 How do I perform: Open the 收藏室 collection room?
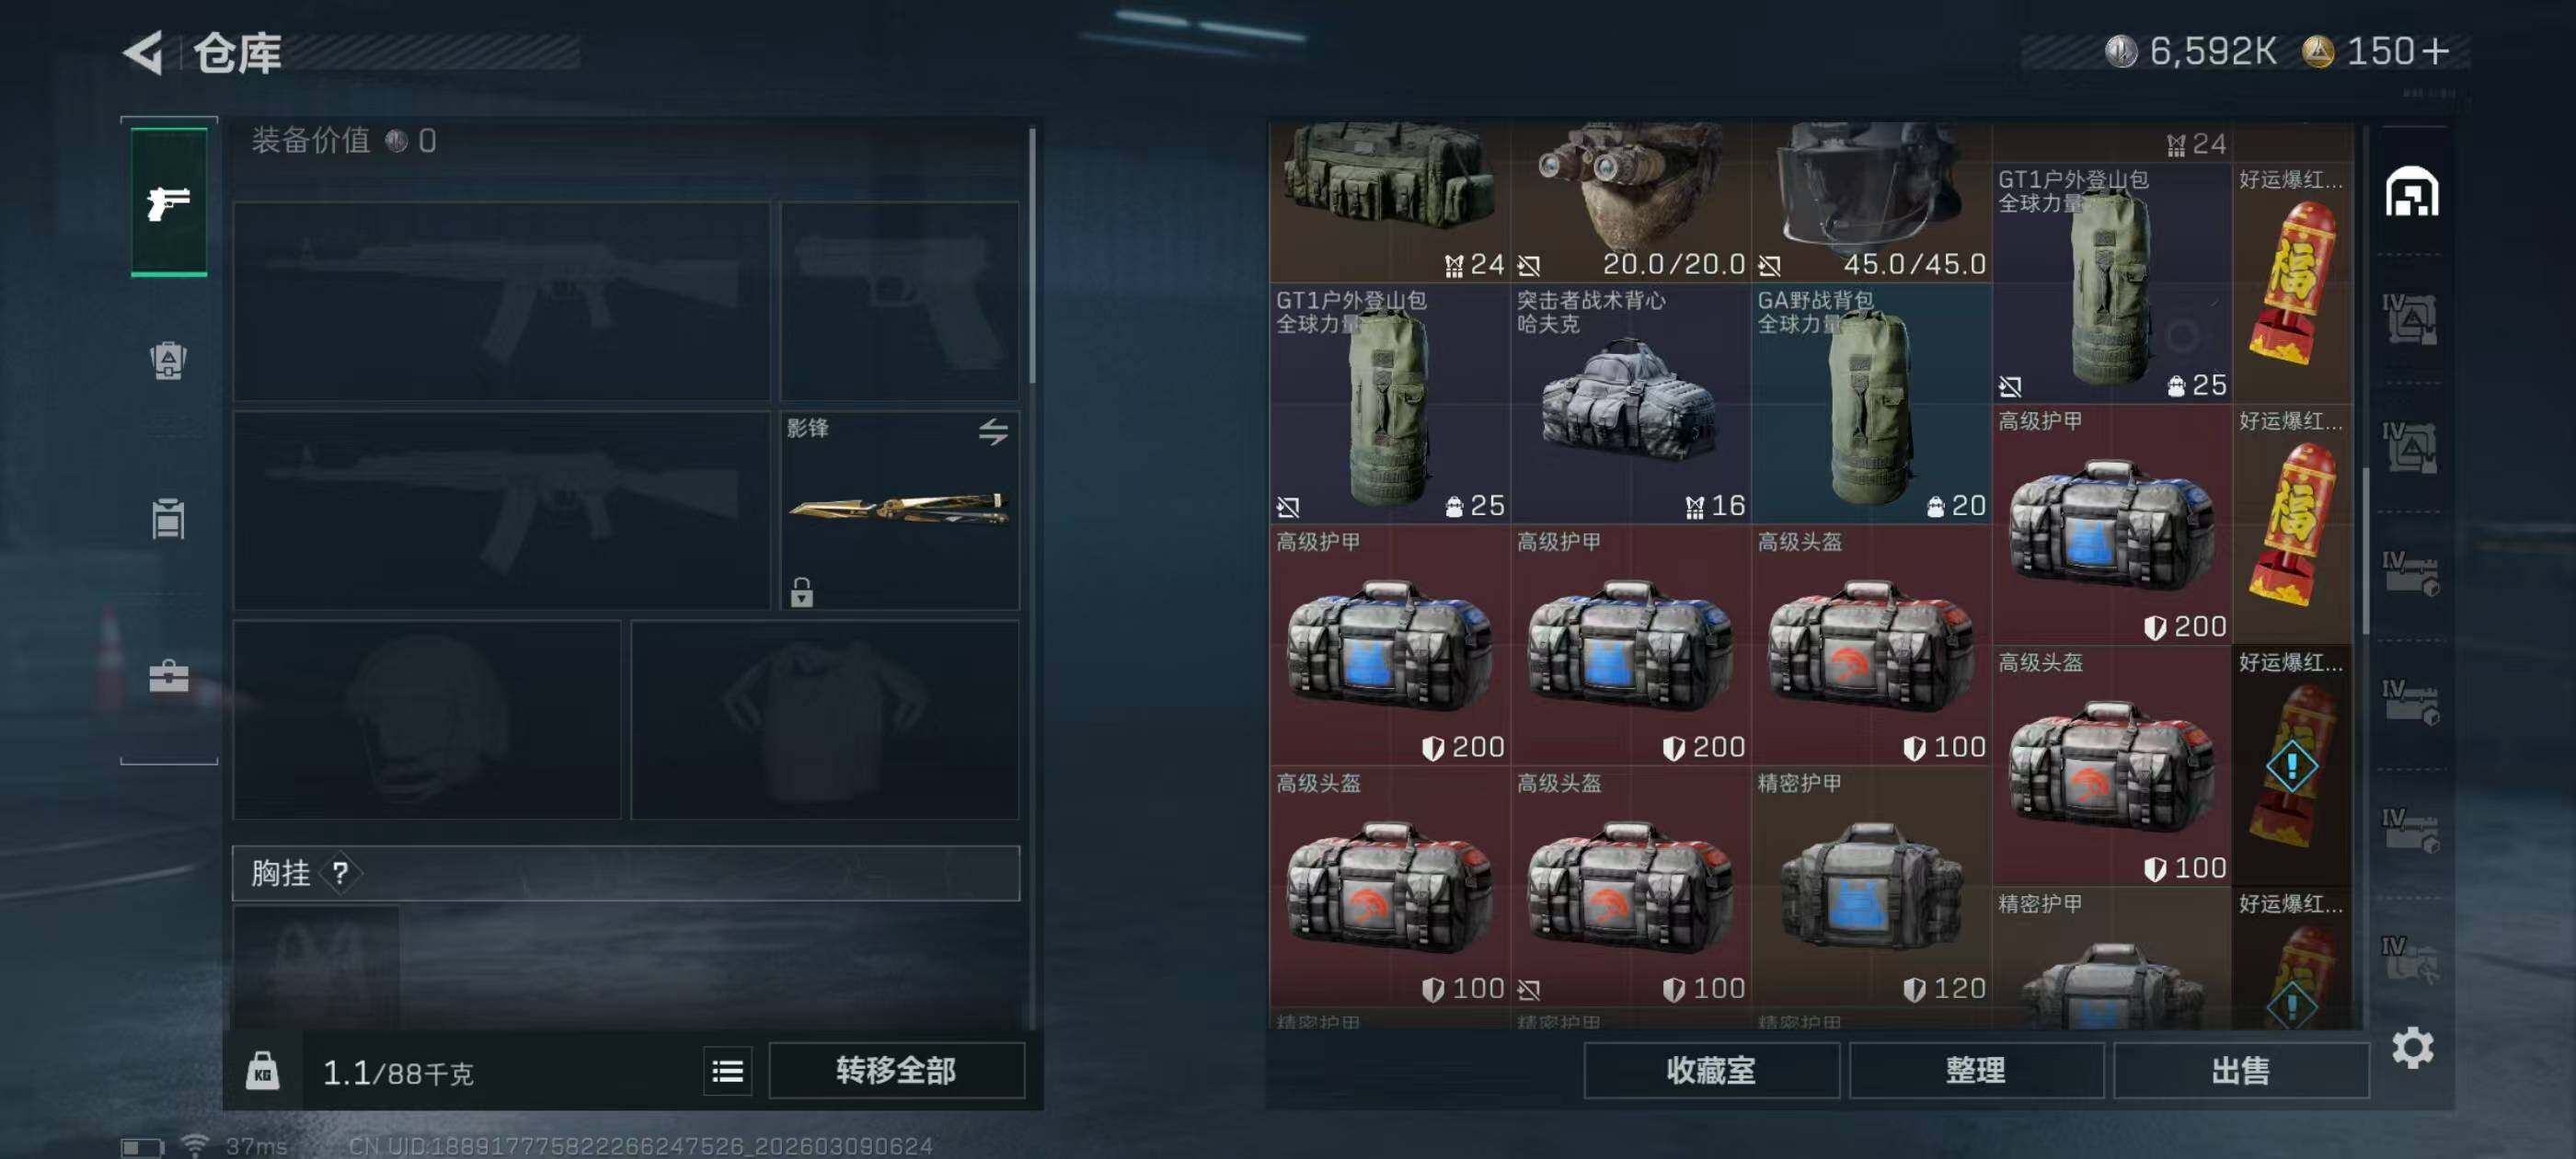[1711, 1070]
